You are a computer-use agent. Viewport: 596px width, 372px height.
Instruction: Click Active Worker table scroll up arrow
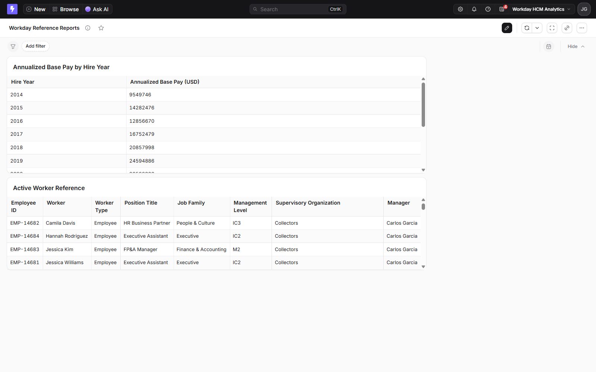point(423,200)
